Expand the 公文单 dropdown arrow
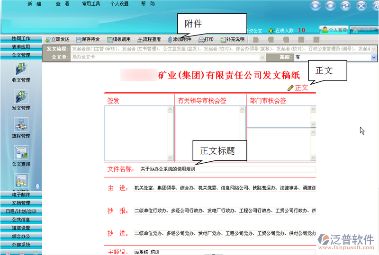The height and width of the screenshot is (255, 379). tap(262, 57)
